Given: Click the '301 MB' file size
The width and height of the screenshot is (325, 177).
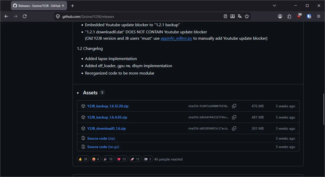Looking at the screenshot, I should tap(258, 128).
